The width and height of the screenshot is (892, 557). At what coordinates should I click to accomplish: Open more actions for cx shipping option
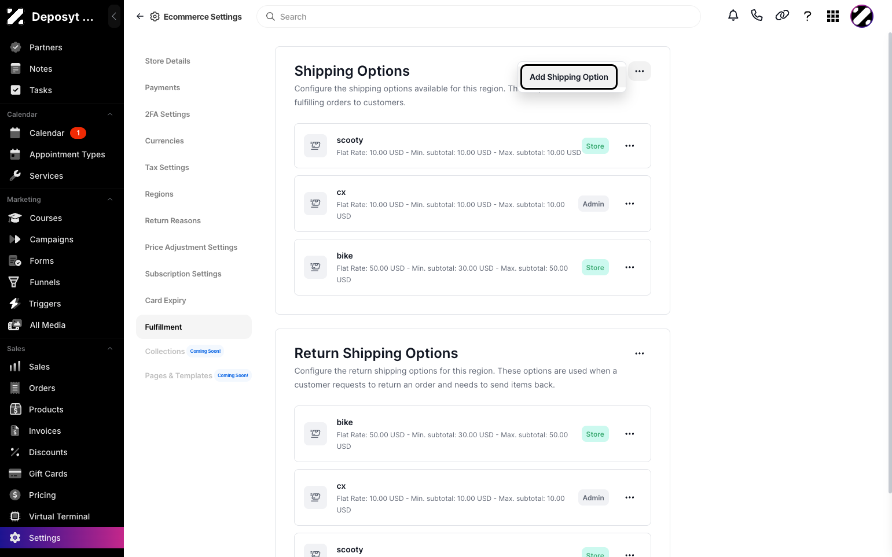(x=630, y=204)
